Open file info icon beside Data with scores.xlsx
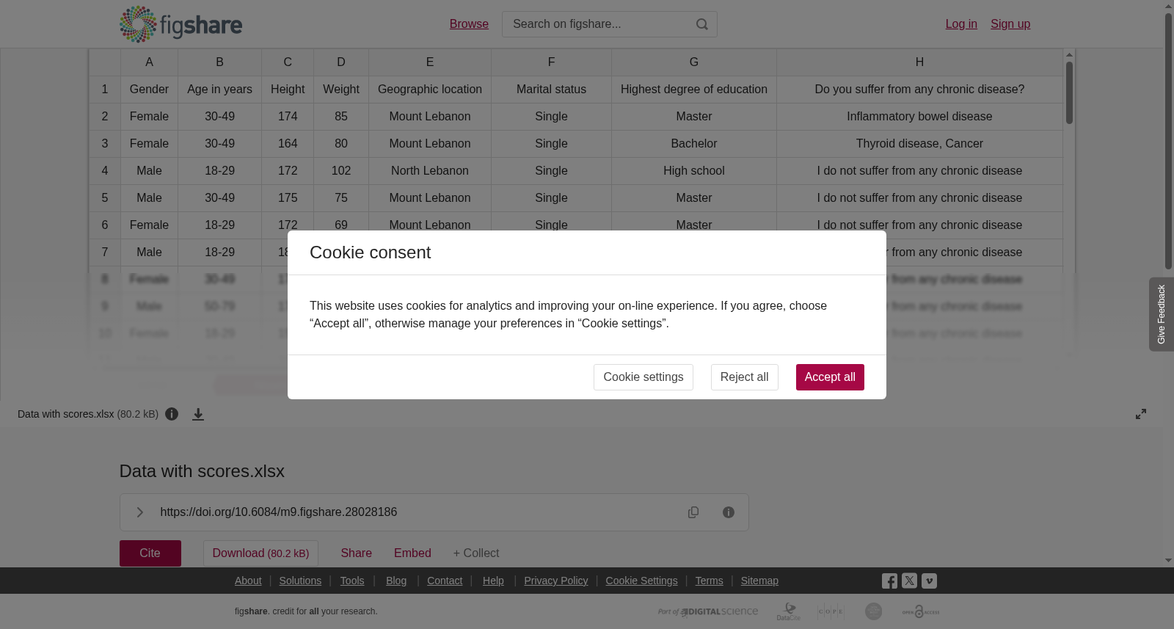 (172, 414)
